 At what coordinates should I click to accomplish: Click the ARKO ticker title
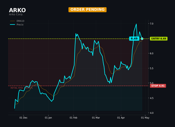(17, 10)
